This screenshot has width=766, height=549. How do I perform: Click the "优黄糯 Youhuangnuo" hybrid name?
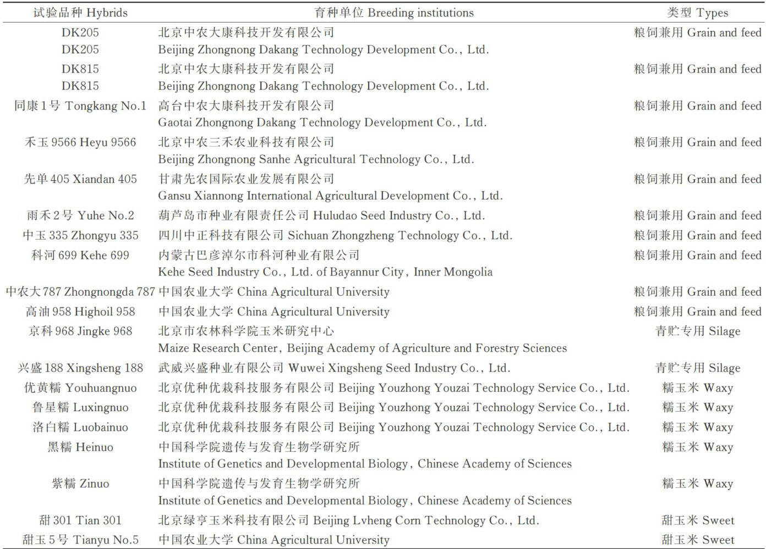pyautogui.click(x=80, y=388)
